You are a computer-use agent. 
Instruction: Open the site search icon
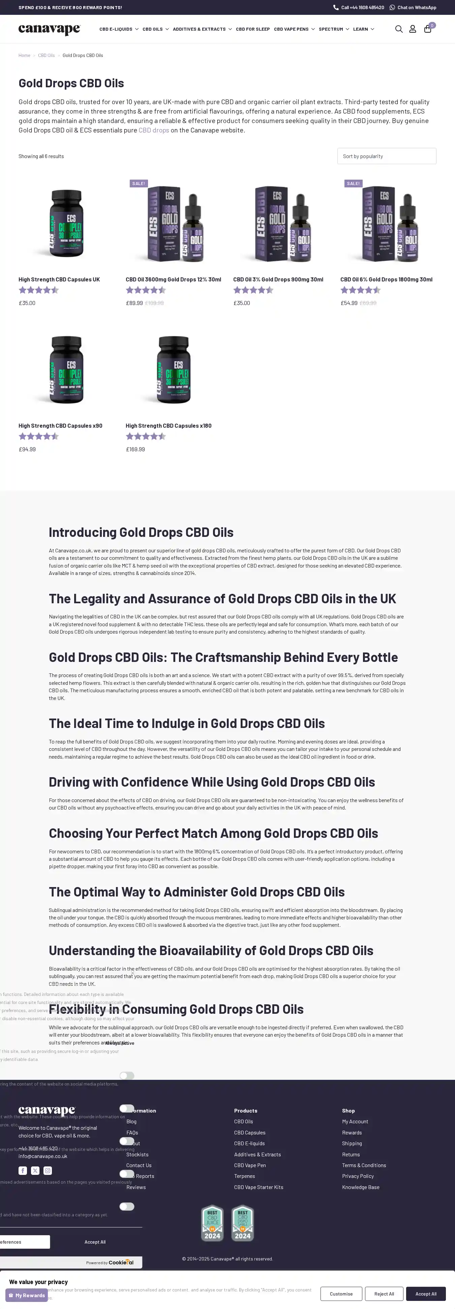coord(399,29)
